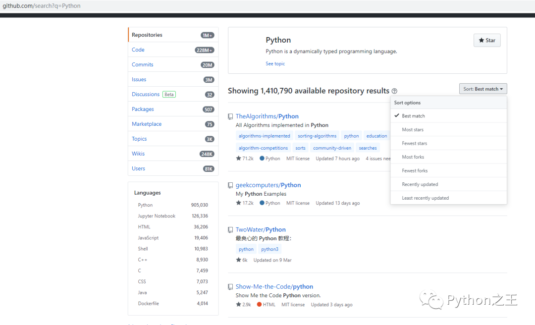The height and width of the screenshot is (325, 535).
Task: Filter results by C++ language
Action: pos(173,260)
